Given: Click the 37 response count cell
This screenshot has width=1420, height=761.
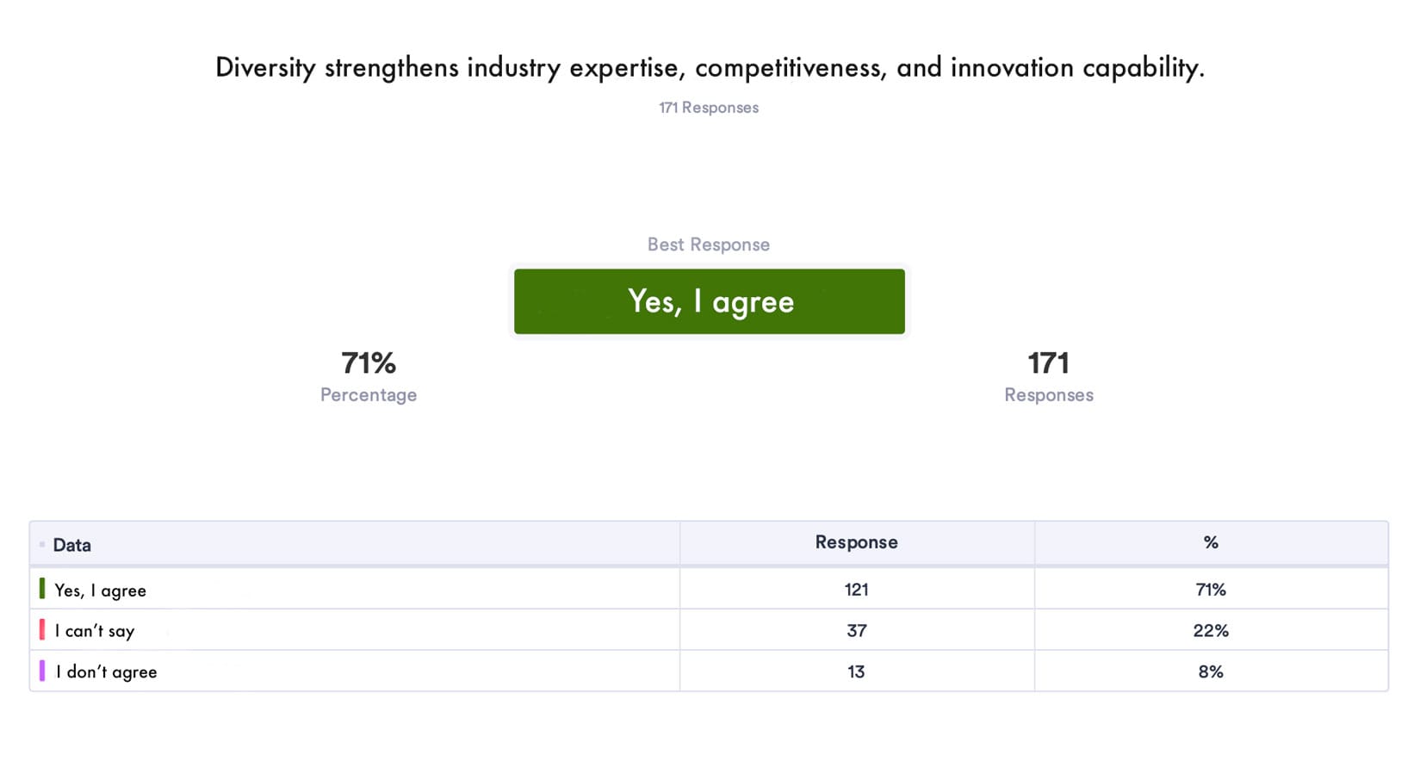Looking at the screenshot, I should (856, 631).
